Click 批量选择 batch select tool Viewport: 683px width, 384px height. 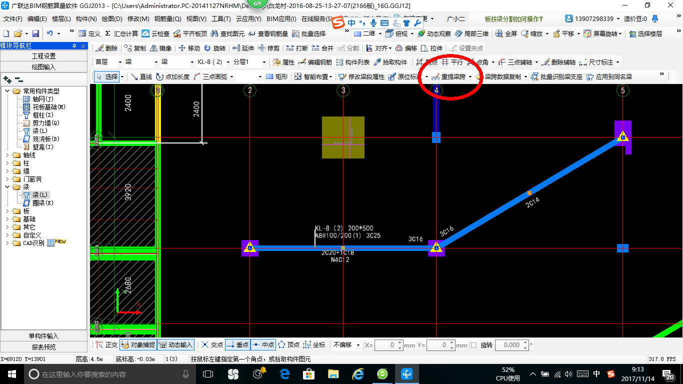[x=308, y=33]
